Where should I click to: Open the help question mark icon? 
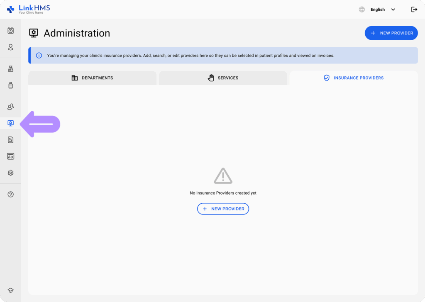point(11,194)
